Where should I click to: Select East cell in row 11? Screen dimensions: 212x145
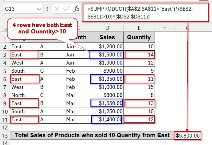pos(24,120)
